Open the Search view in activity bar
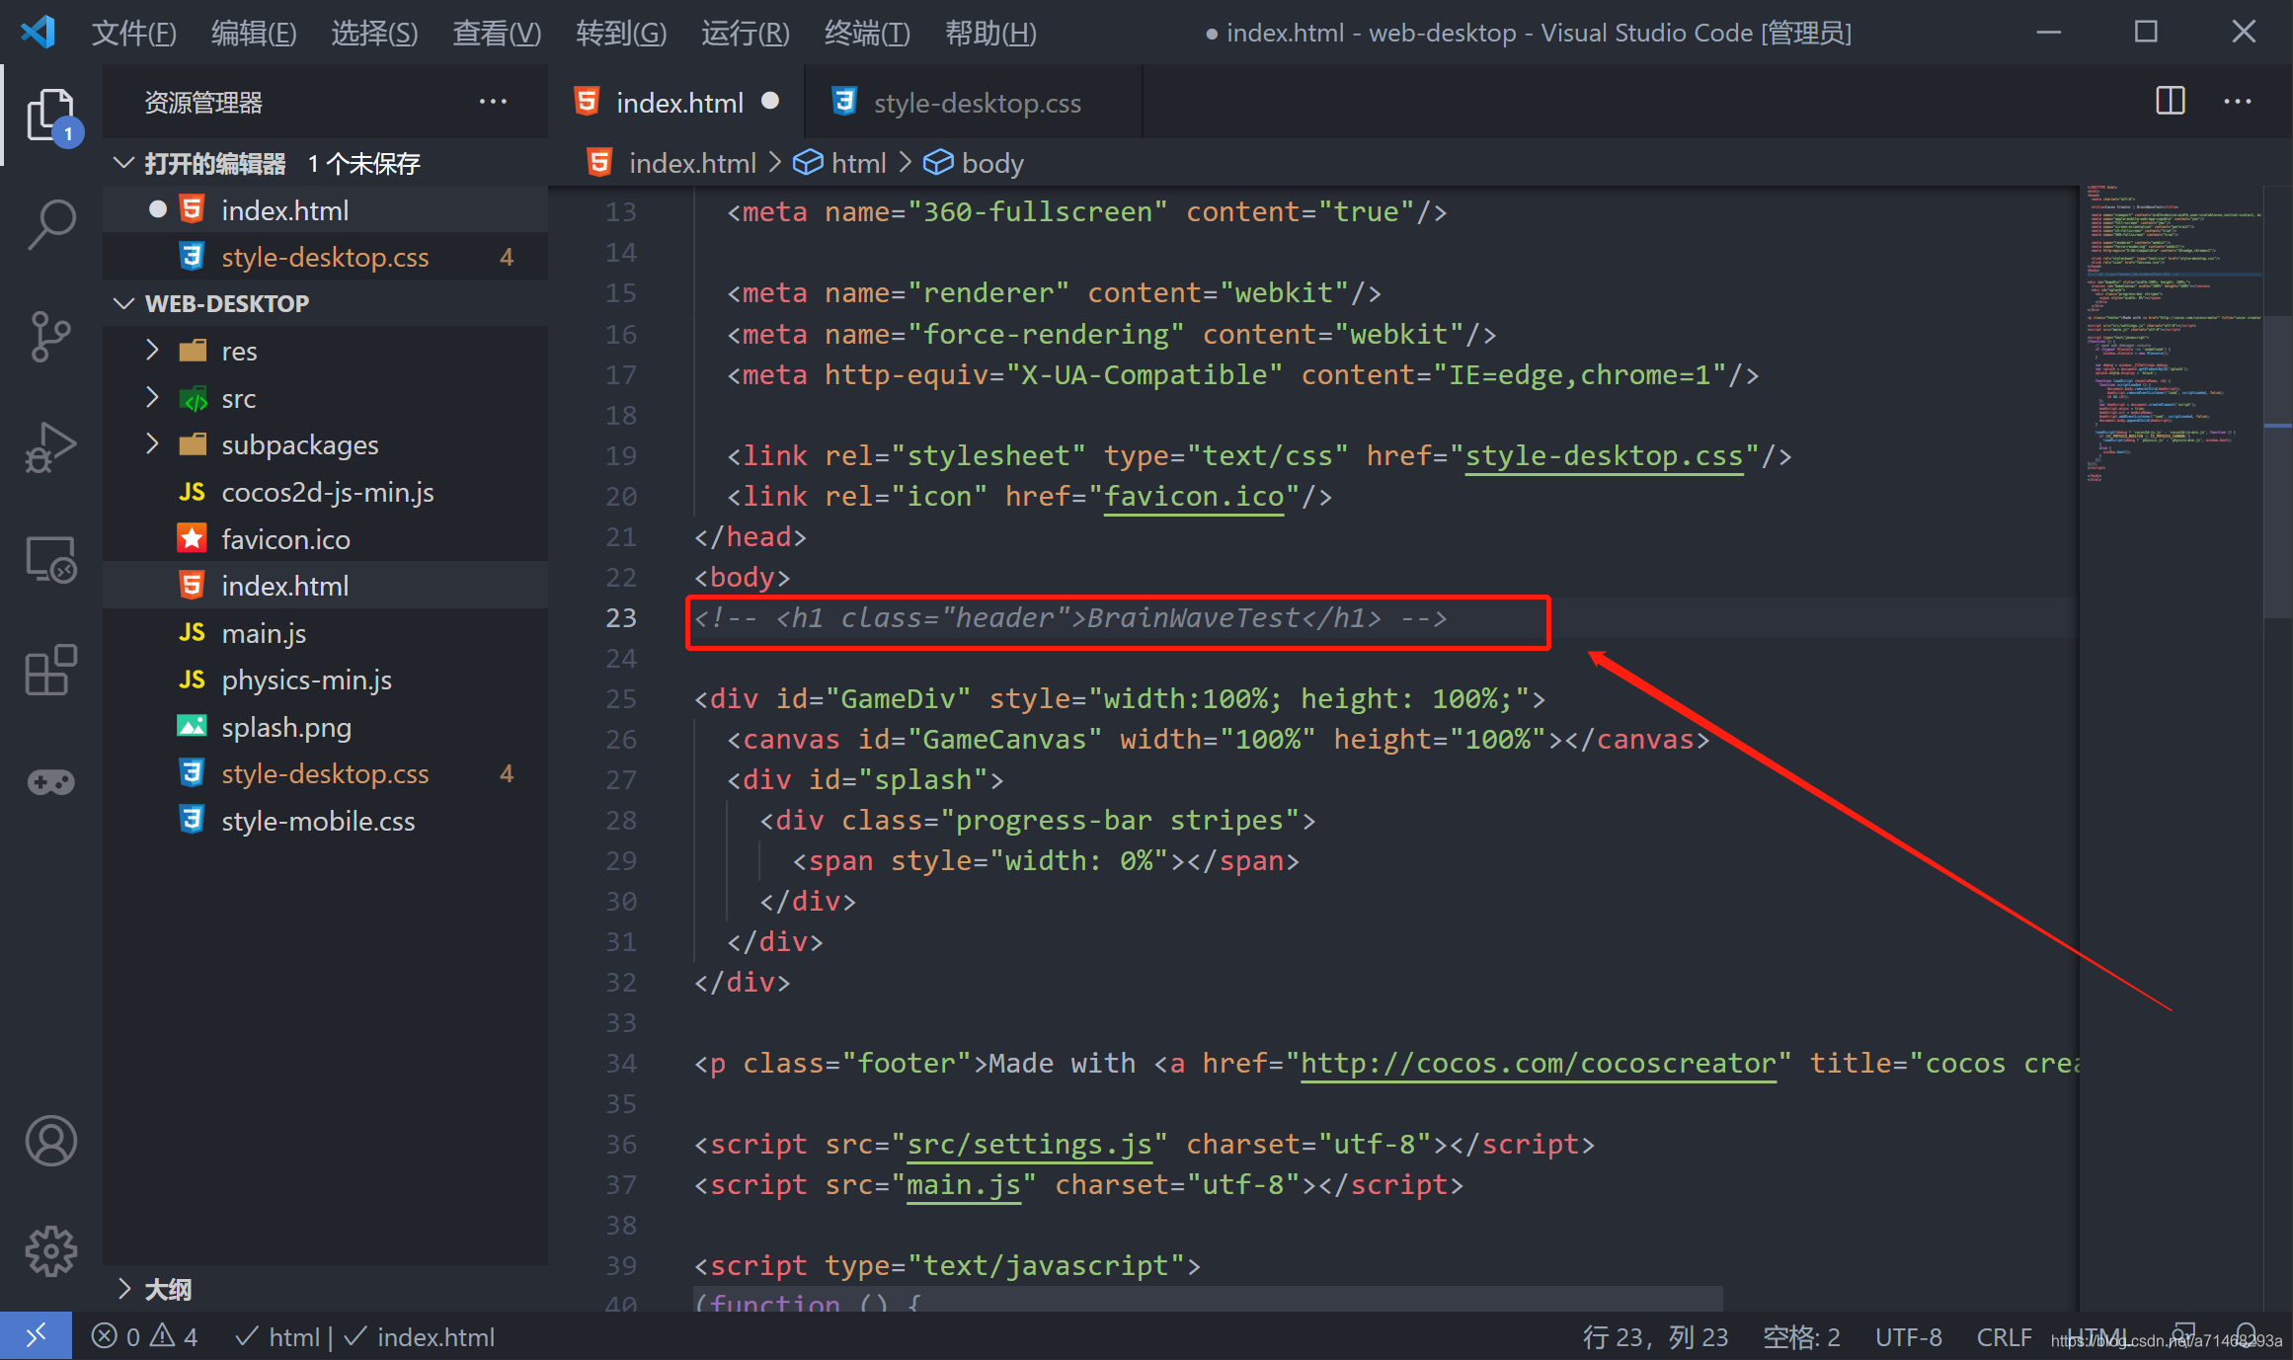This screenshot has width=2293, height=1360. click(51, 224)
